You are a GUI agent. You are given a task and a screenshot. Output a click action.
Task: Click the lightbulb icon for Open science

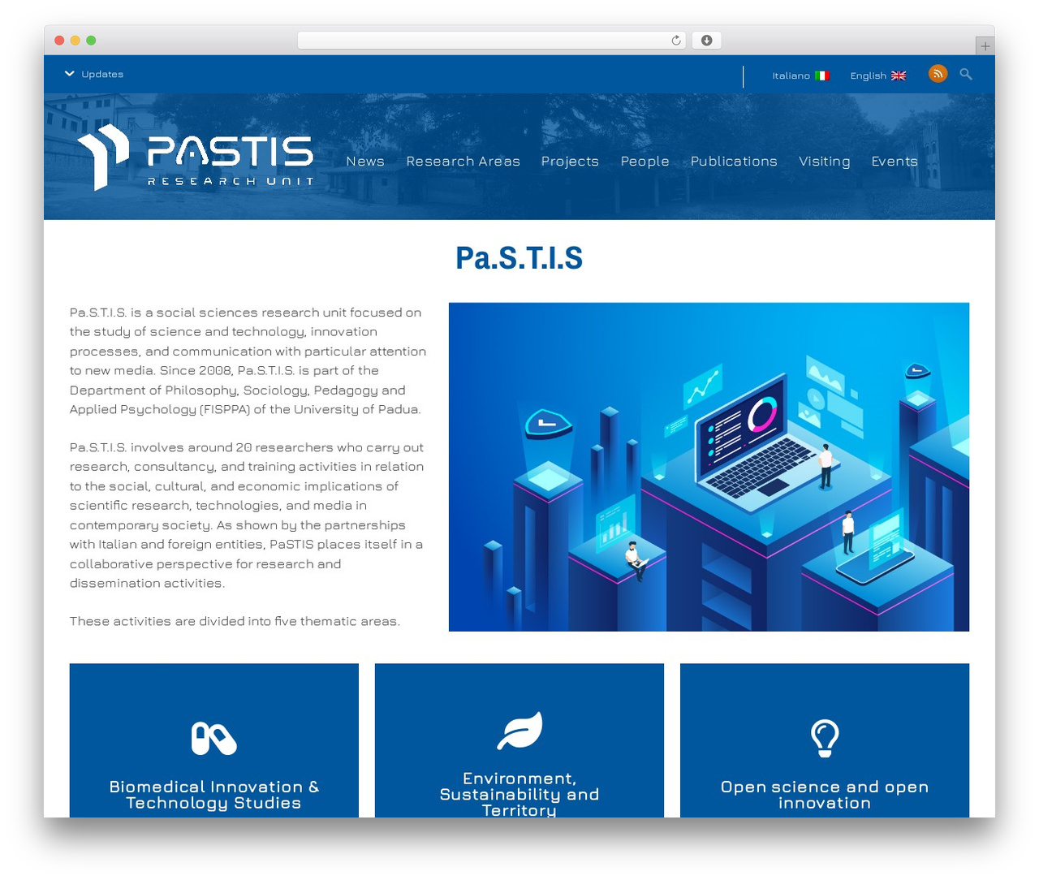(x=825, y=738)
